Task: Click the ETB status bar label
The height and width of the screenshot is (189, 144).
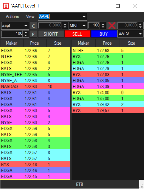Action: (80, 184)
